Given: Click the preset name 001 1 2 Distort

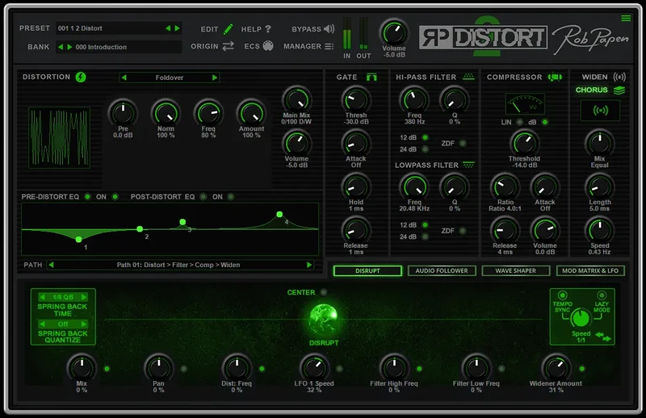Looking at the screenshot, I should (x=80, y=28).
